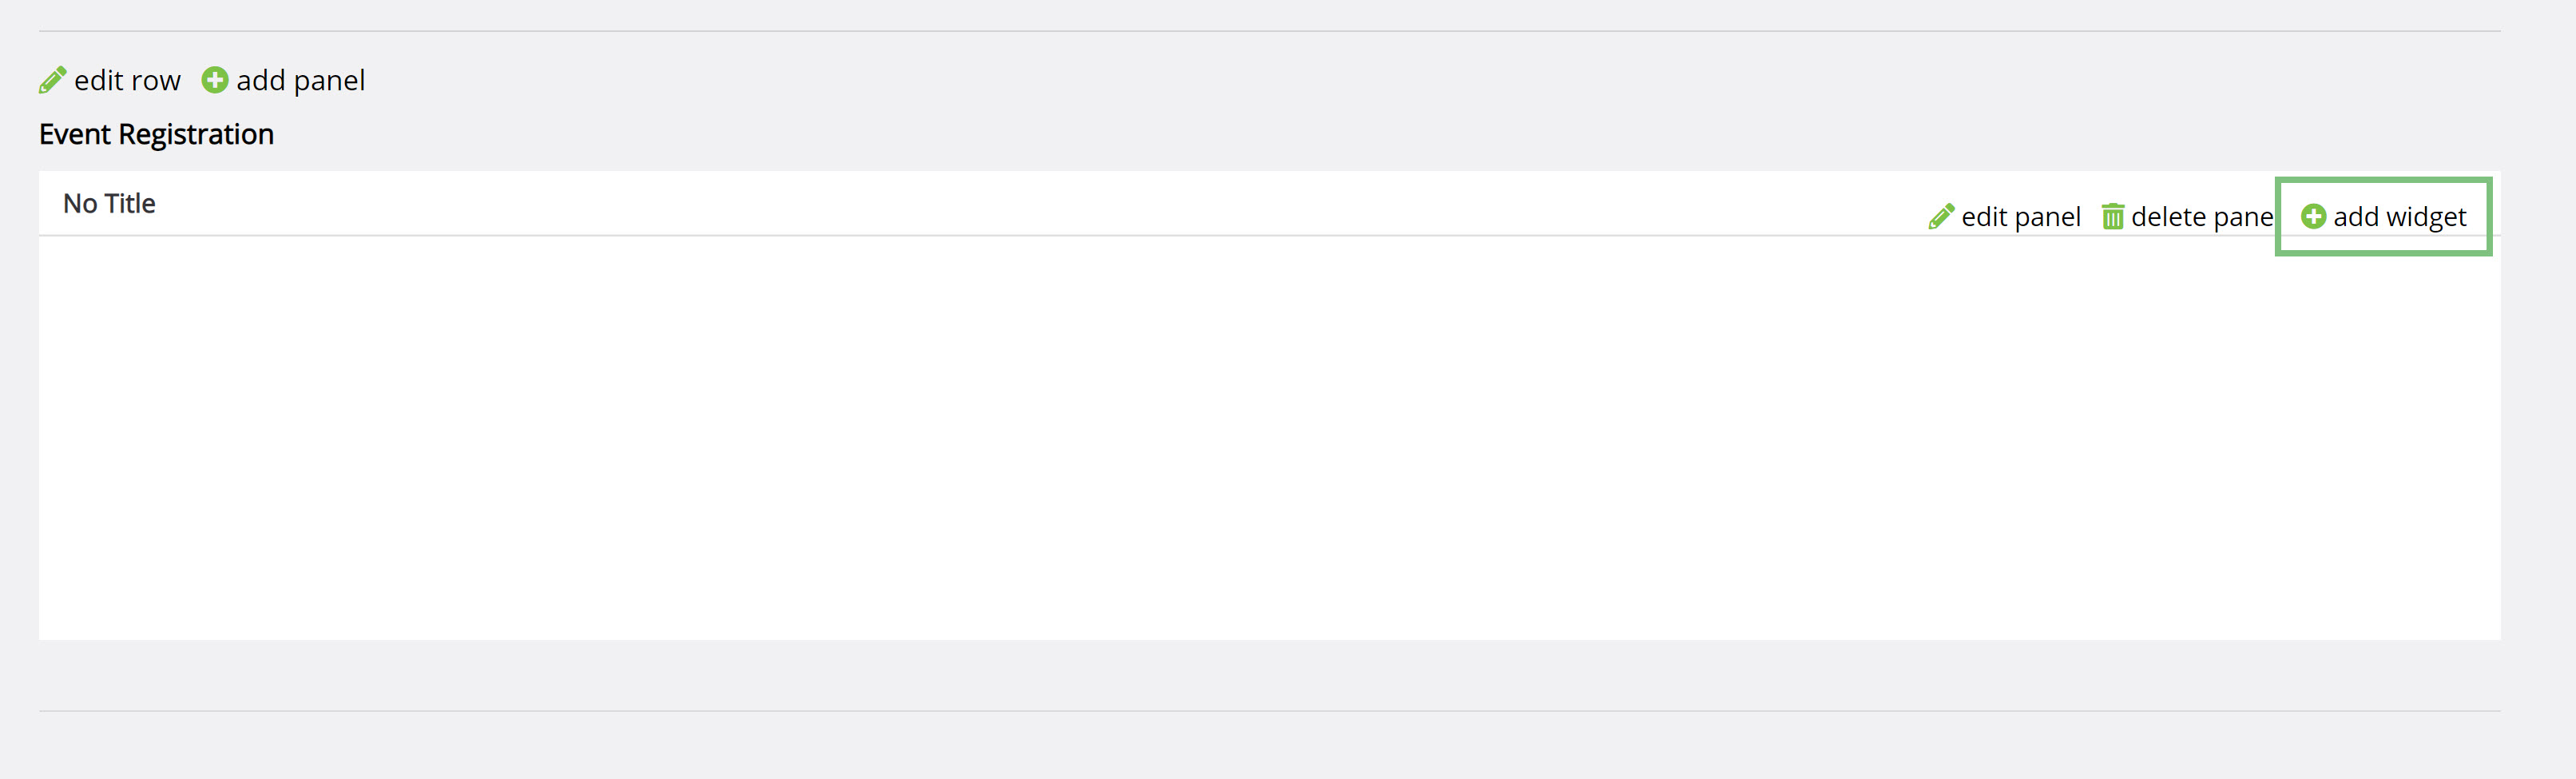Click the green plus icon for add panel
Screen dimensions: 2576x779
[x=215, y=80]
